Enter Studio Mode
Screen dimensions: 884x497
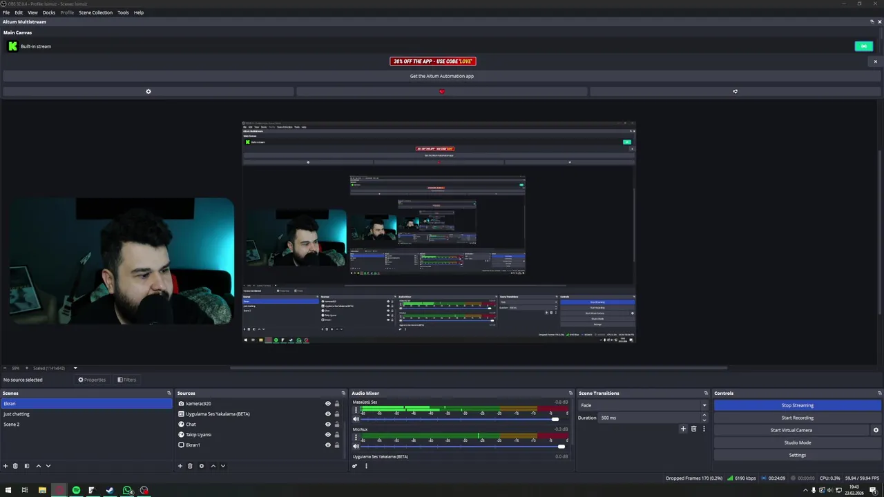798,442
